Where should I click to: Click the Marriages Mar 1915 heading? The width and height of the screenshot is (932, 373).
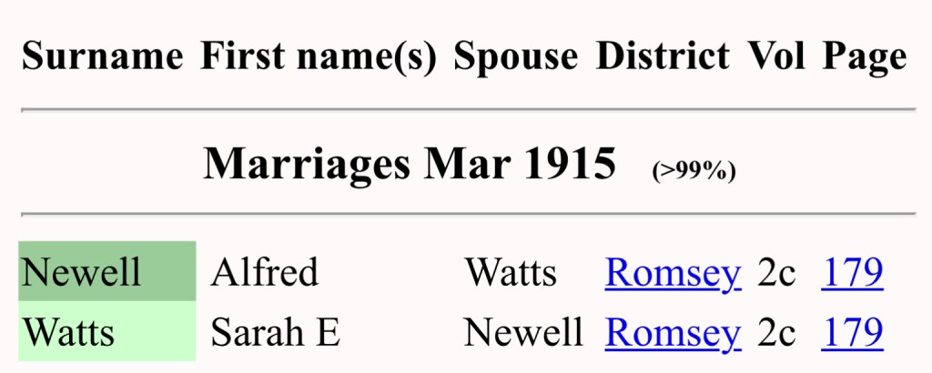(409, 165)
